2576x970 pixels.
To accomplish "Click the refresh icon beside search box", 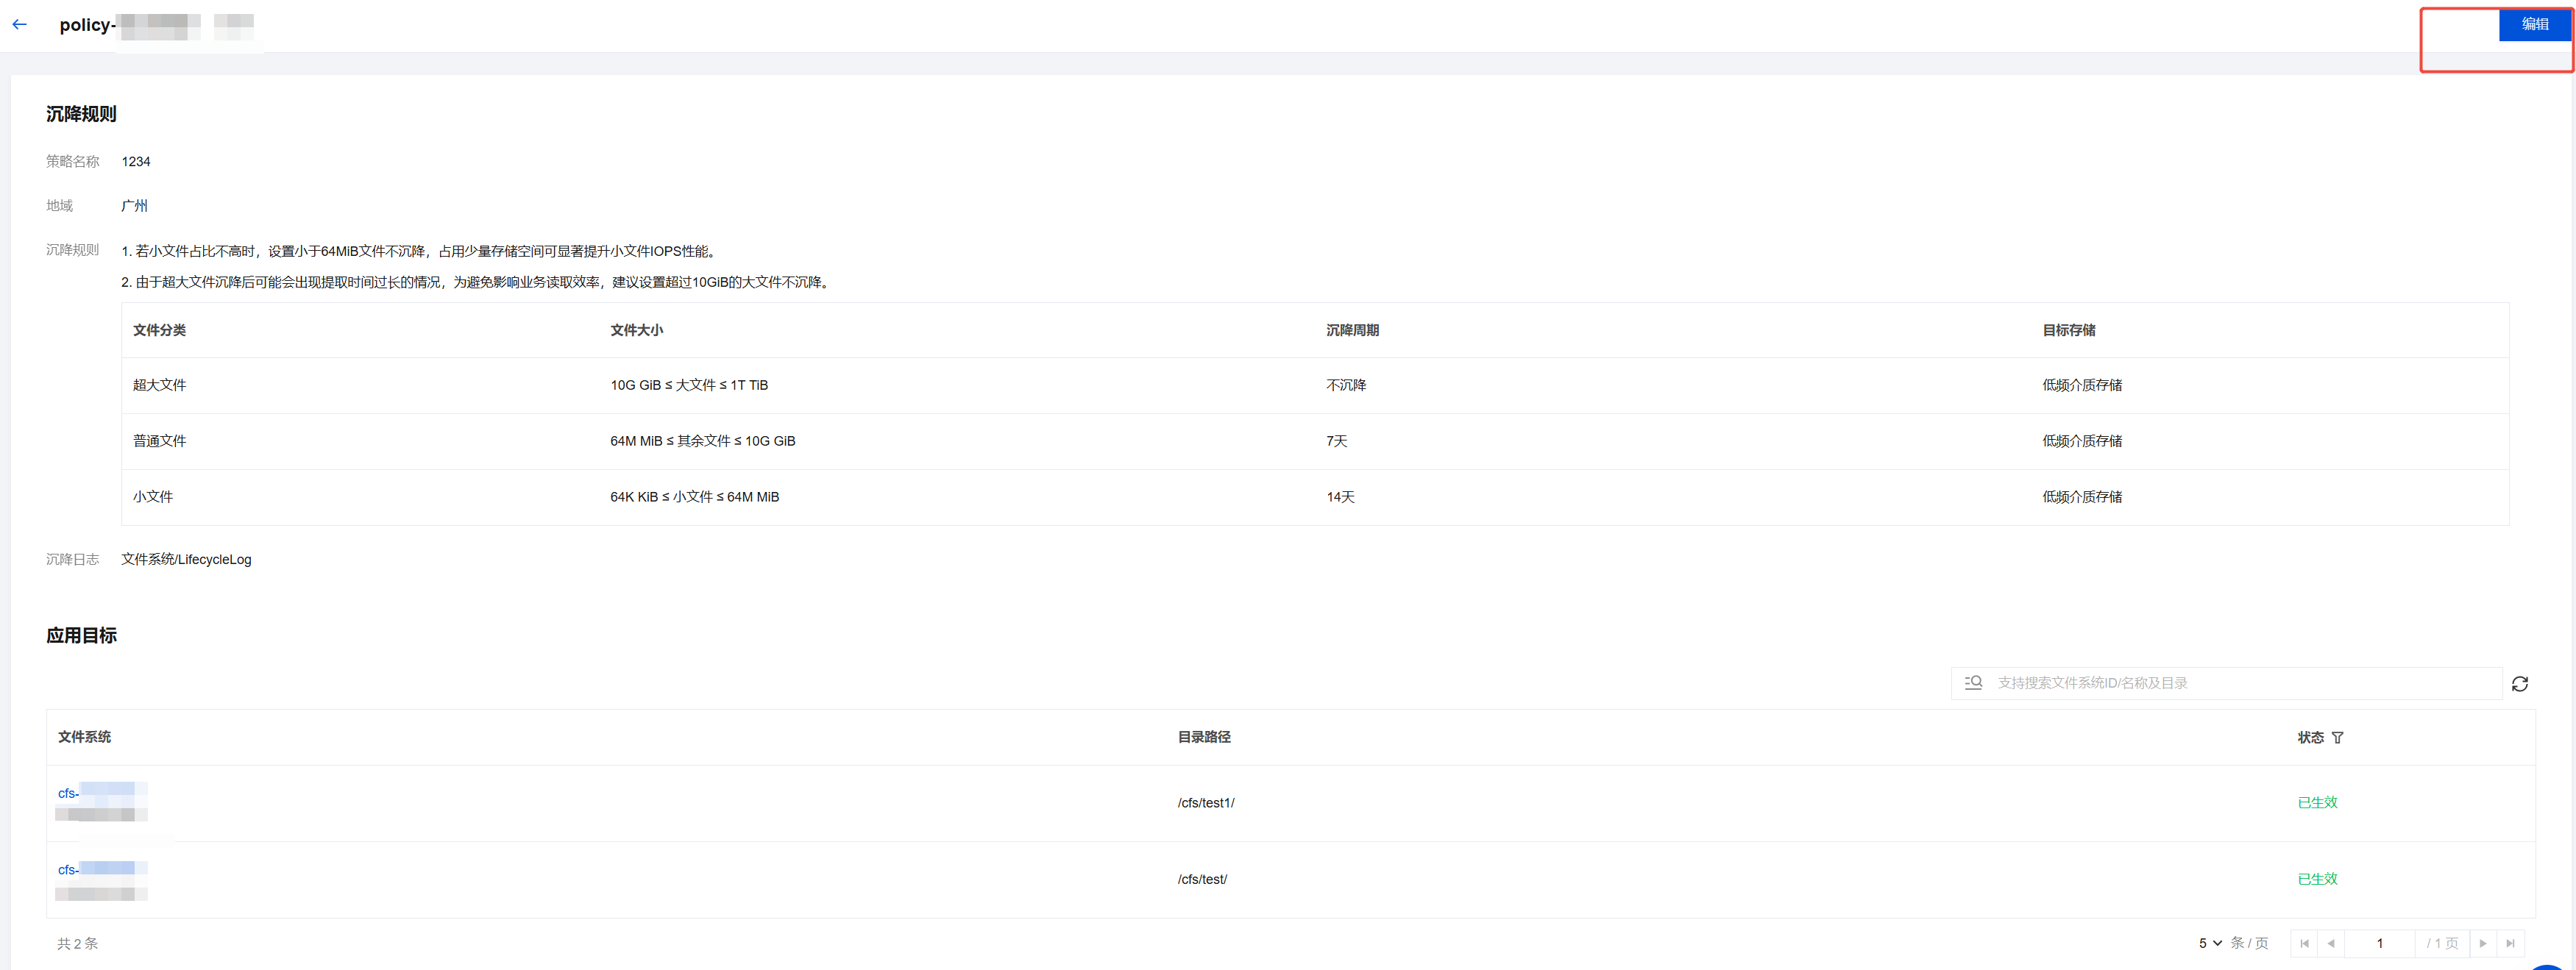I will click(x=2519, y=683).
